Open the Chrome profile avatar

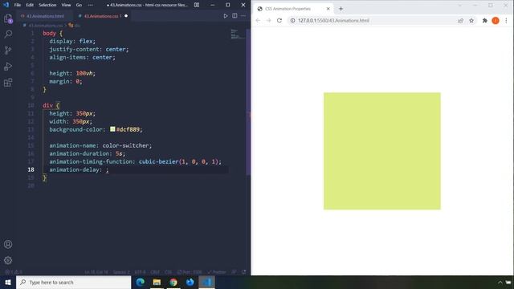pyautogui.click(x=496, y=20)
